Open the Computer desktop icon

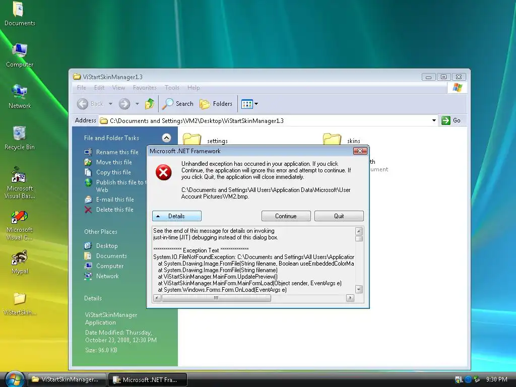20,55
